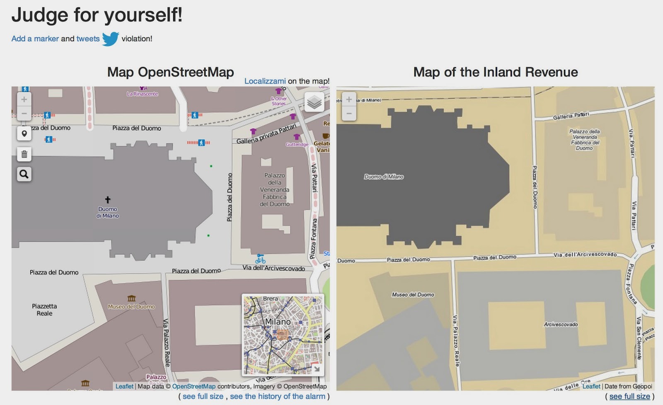Image resolution: width=663 pixels, height=405 pixels.
Task: Click the 'Arcivescovado' building label
Action: 561,325
